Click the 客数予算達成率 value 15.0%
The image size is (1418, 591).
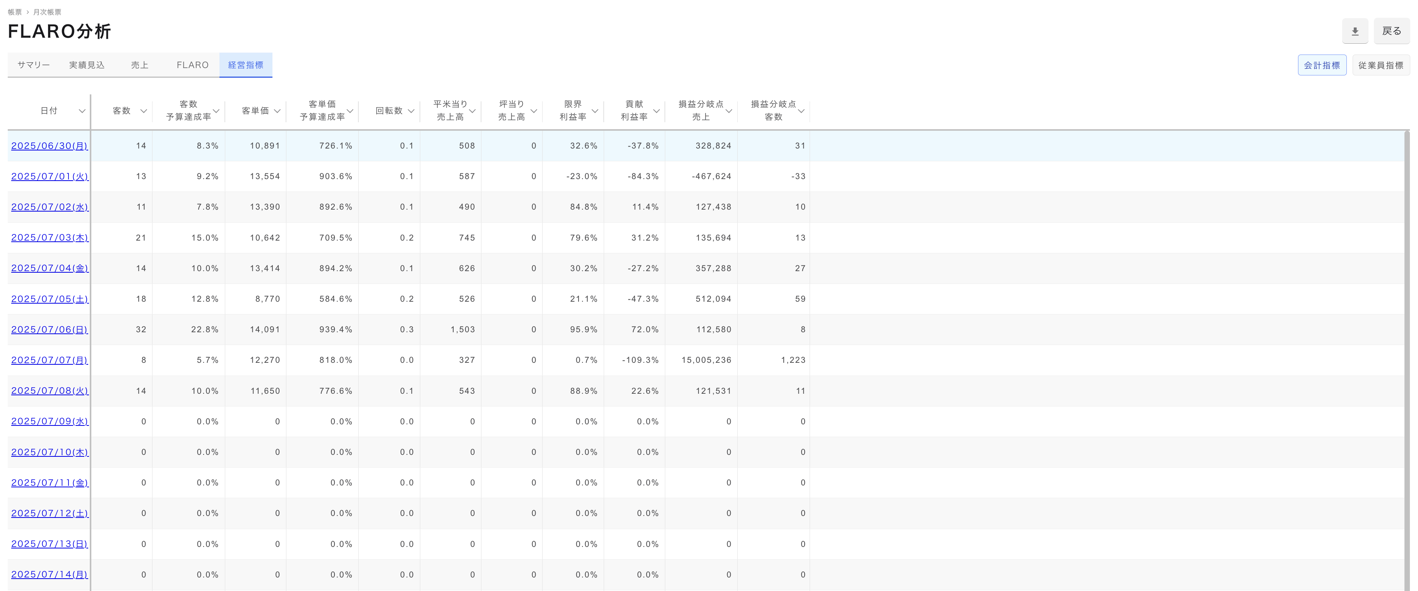pyautogui.click(x=205, y=238)
